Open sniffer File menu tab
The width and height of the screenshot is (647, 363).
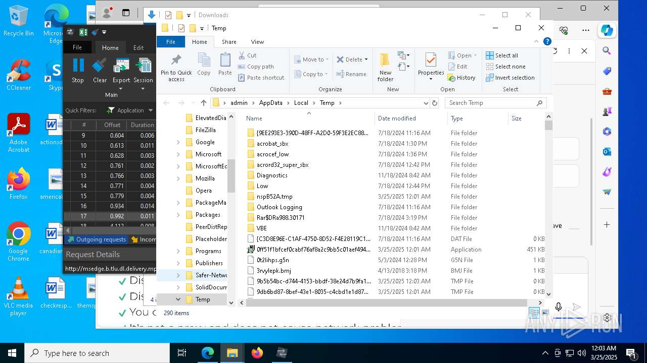[x=77, y=47]
